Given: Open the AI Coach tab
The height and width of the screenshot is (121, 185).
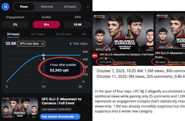Looking at the screenshot, I should point(70,7).
